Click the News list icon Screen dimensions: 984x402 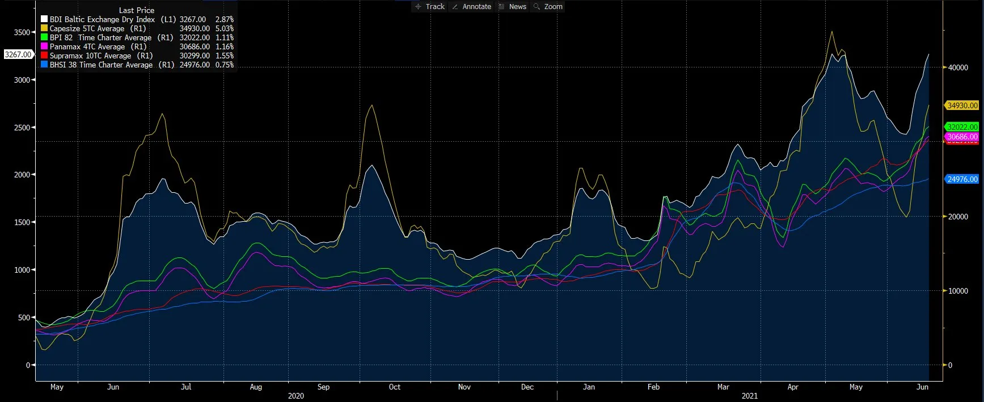click(501, 7)
